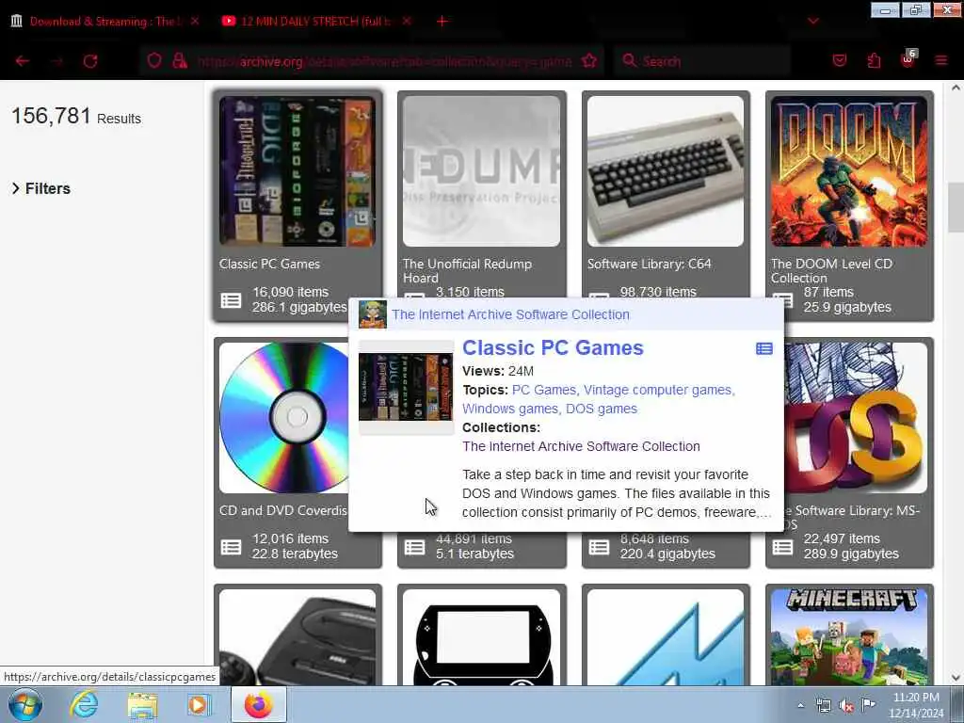Screen dimensions: 964x723
Task: Open the Pocket save icon
Action: (839, 60)
